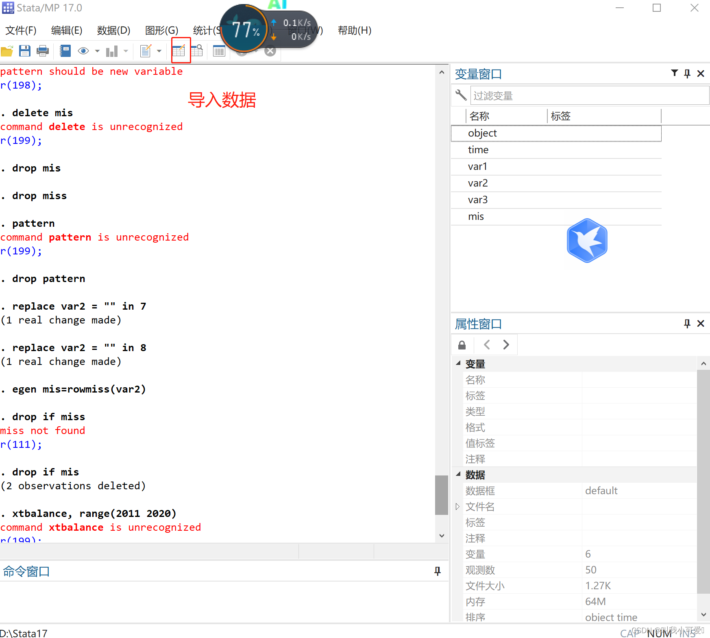Image resolution: width=710 pixels, height=638 pixels.
Task: Expand the 文件名 property row
Action: 457,506
